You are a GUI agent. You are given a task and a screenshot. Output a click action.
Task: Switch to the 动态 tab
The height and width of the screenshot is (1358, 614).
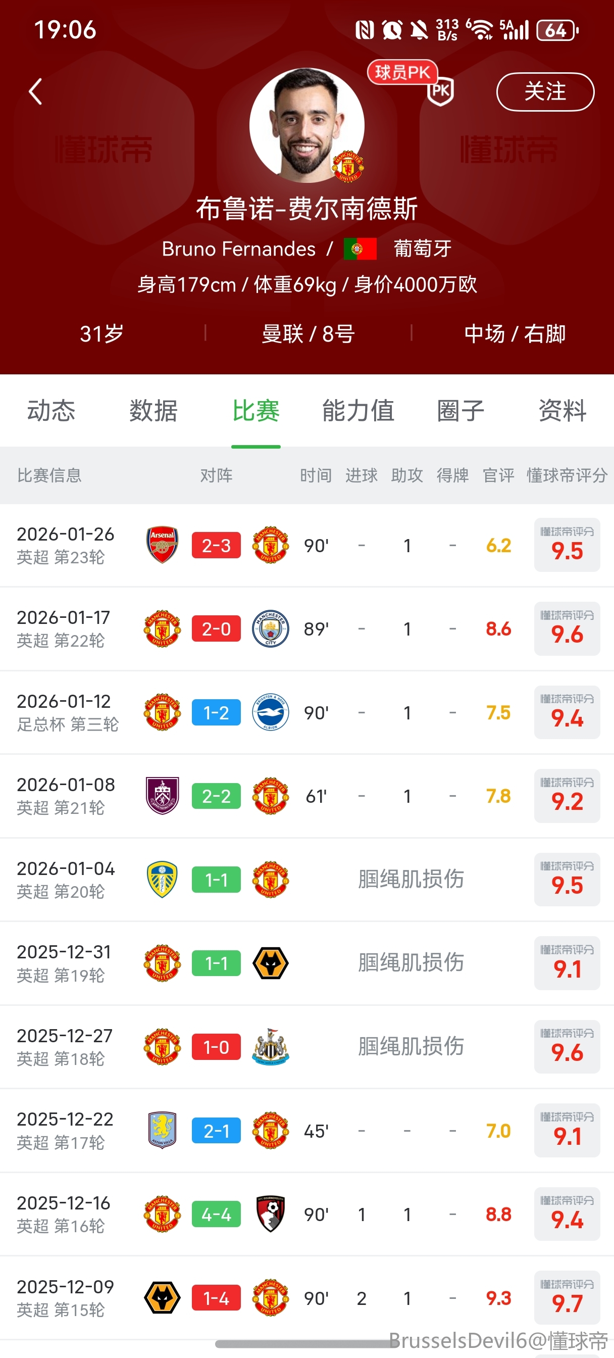point(51,411)
